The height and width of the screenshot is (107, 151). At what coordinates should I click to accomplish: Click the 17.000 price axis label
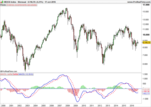tap(146, 5)
